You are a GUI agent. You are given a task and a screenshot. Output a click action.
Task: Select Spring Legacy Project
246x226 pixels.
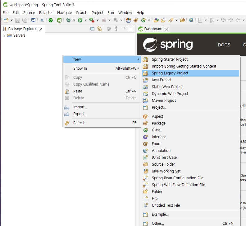(190, 73)
